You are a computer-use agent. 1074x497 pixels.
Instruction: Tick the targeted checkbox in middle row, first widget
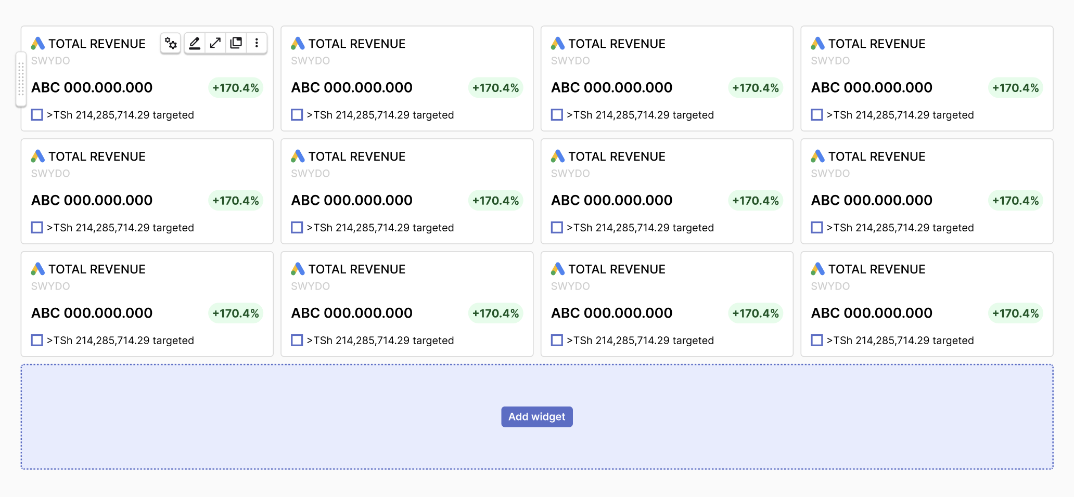click(x=37, y=227)
